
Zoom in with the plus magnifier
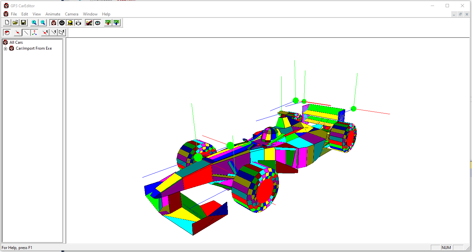(x=34, y=22)
